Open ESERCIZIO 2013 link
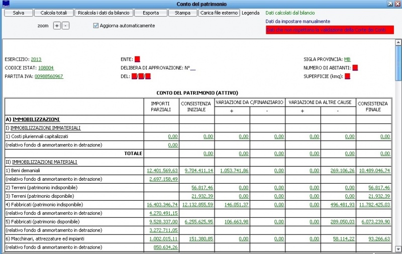This screenshot has height=254, width=402. point(36,59)
